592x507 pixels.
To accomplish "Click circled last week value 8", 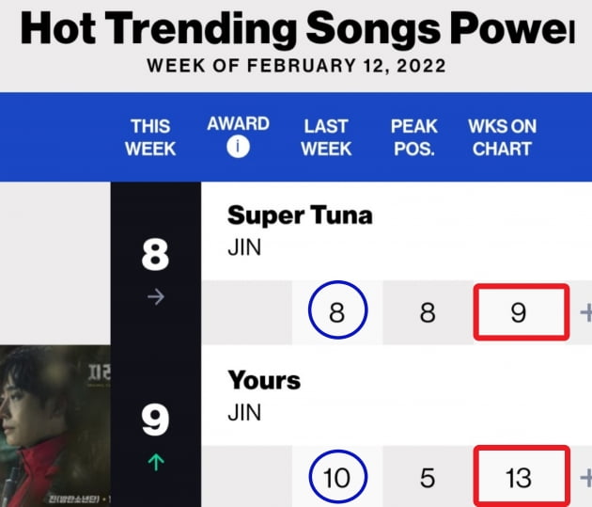I will click(337, 309).
